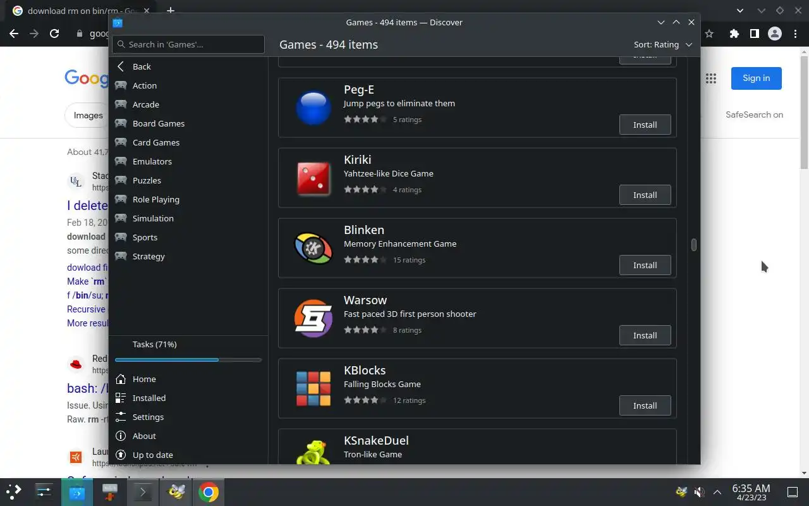Install KBlocks
Screen dimensions: 809x506
coord(645,405)
